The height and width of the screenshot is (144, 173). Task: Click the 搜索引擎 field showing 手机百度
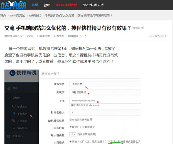[105, 84]
